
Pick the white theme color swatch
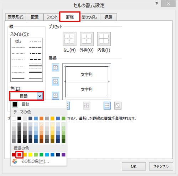(14, 119)
